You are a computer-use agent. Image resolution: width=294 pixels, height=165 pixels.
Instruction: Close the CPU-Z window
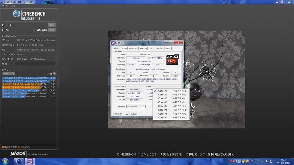[178, 42]
